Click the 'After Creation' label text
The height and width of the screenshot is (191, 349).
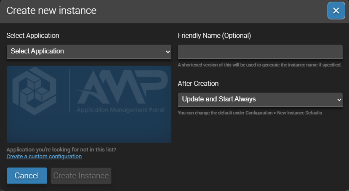198,83
